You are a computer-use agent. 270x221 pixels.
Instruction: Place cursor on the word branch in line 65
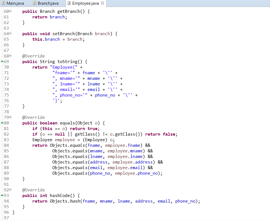52,39
